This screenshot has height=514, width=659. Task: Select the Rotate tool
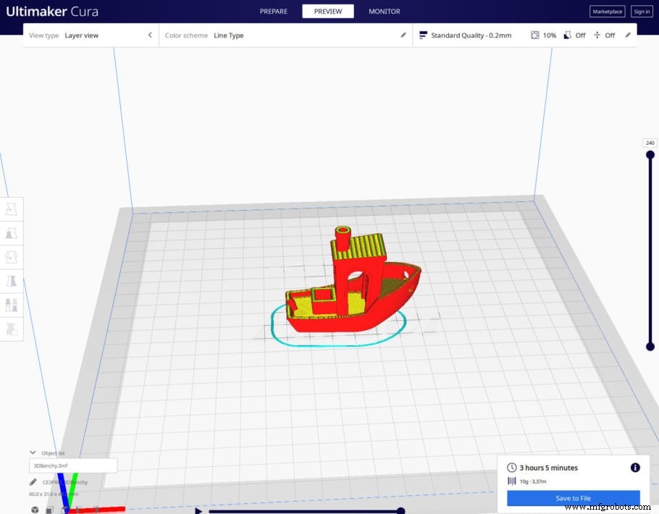[11, 256]
